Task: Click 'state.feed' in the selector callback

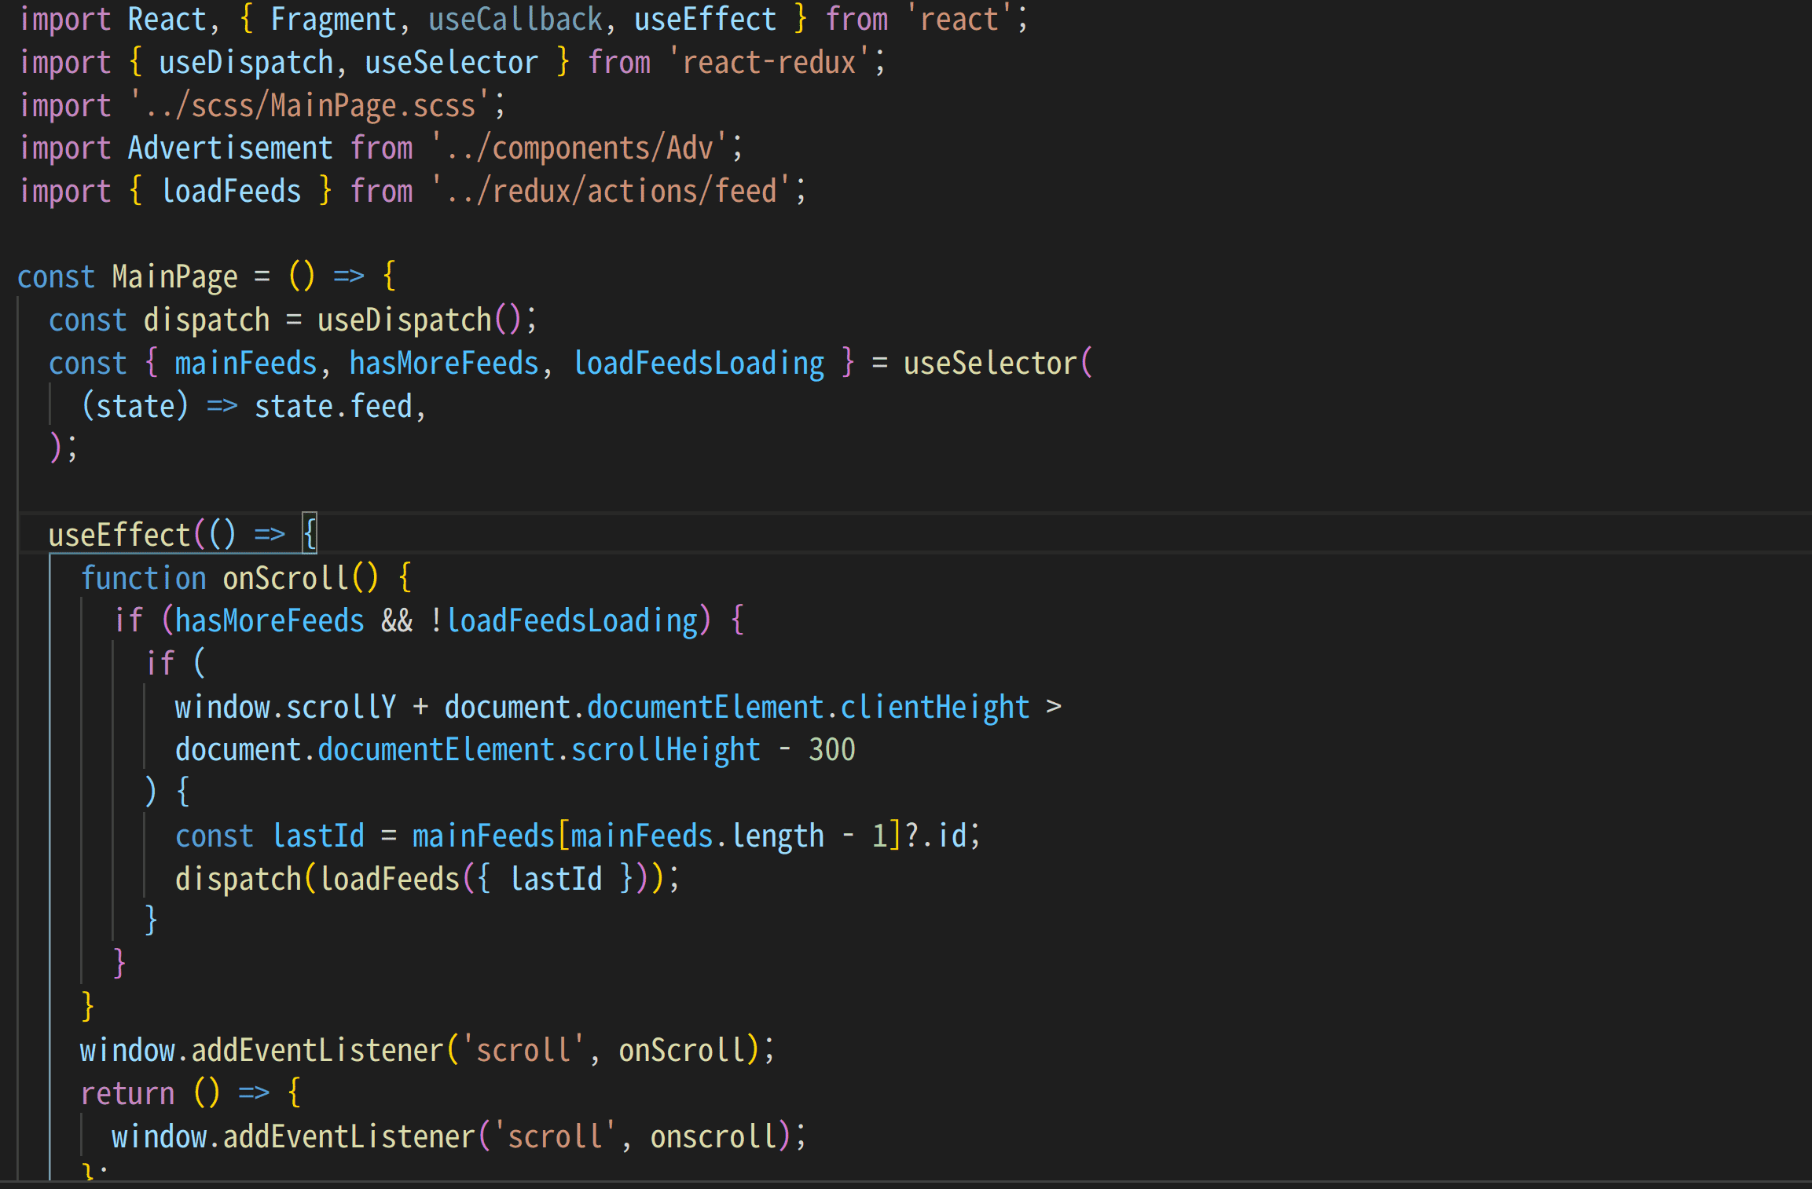Action: [333, 406]
